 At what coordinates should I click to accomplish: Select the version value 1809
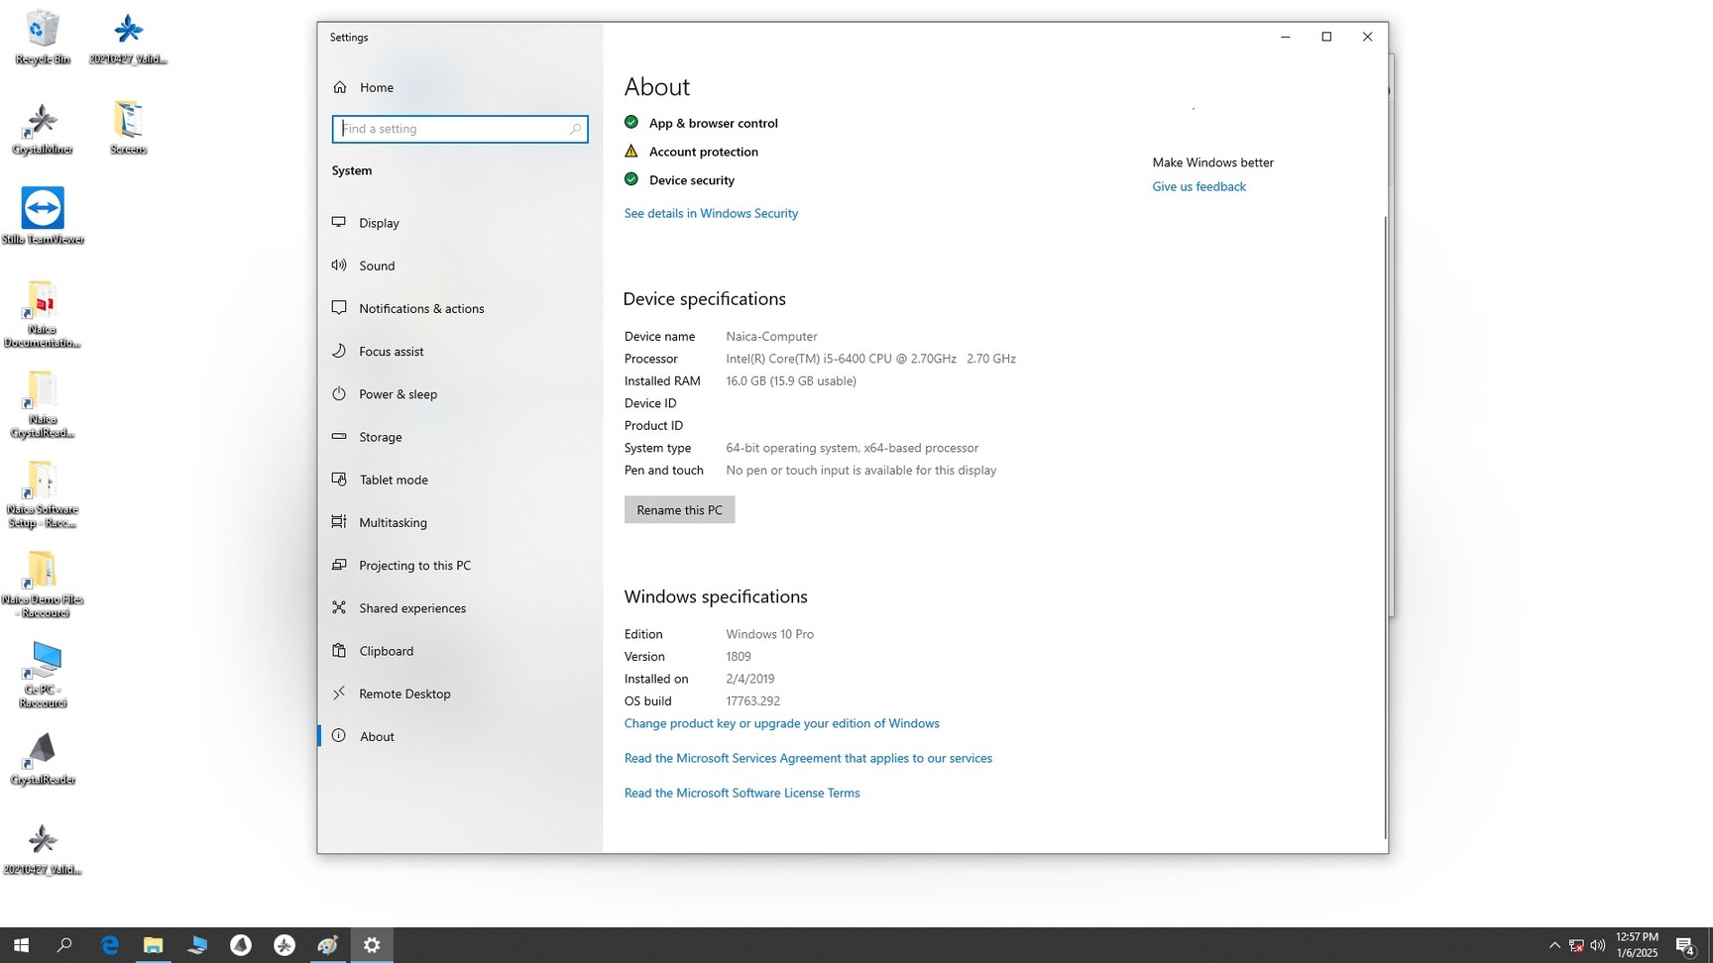point(739,656)
